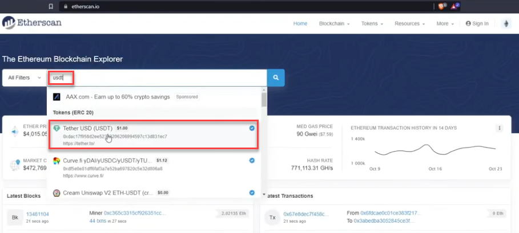This screenshot has height=233, width=519.
Task: Click the Ethereum network icon in navbar
Action: click(x=506, y=24)
